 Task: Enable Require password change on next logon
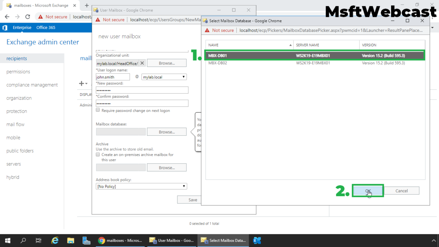(98, 110)
